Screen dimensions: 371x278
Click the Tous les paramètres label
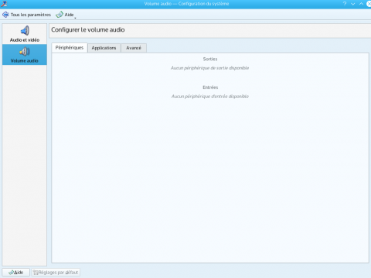31,15
